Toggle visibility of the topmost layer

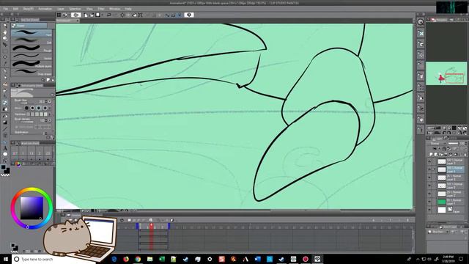tap(429, 161)
